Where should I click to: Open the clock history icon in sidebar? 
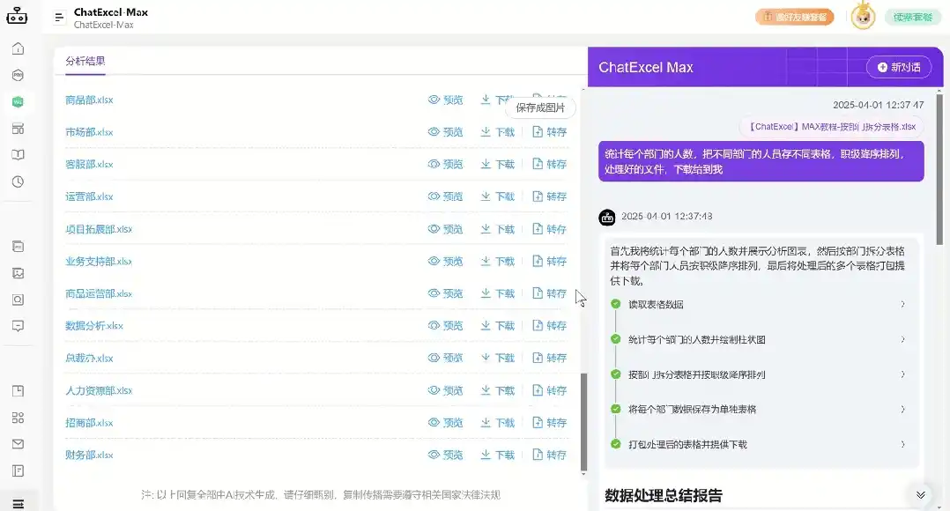coord(19,181)
